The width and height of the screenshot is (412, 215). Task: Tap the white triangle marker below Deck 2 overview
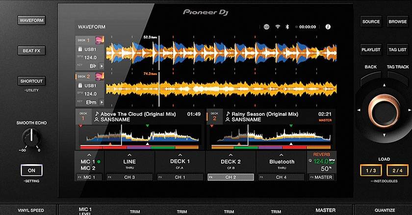click(291, 144)
